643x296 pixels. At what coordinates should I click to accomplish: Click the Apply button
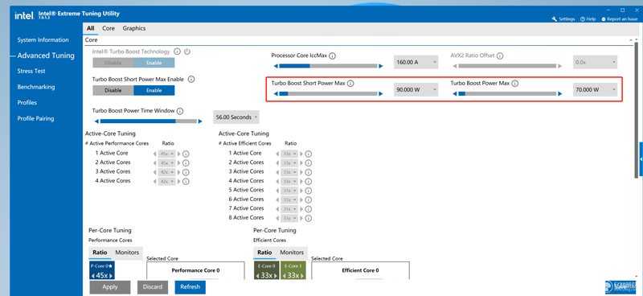click(110, 287)
